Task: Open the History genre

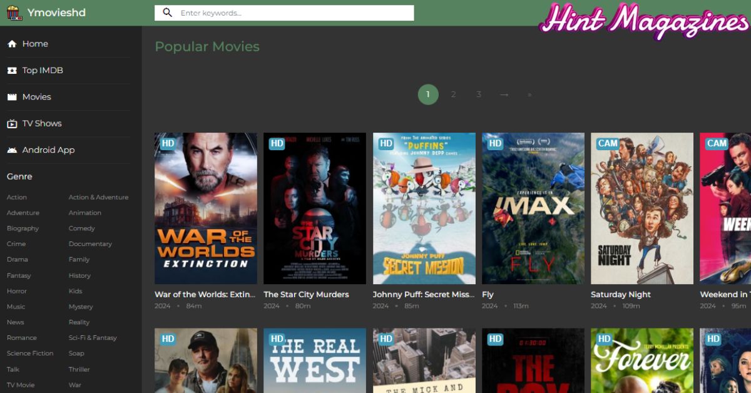Action: 80,275
